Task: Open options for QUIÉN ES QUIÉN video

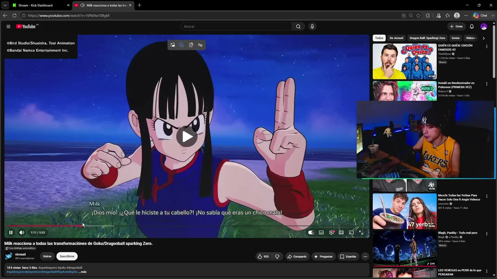Action: [x=487, y=46]
